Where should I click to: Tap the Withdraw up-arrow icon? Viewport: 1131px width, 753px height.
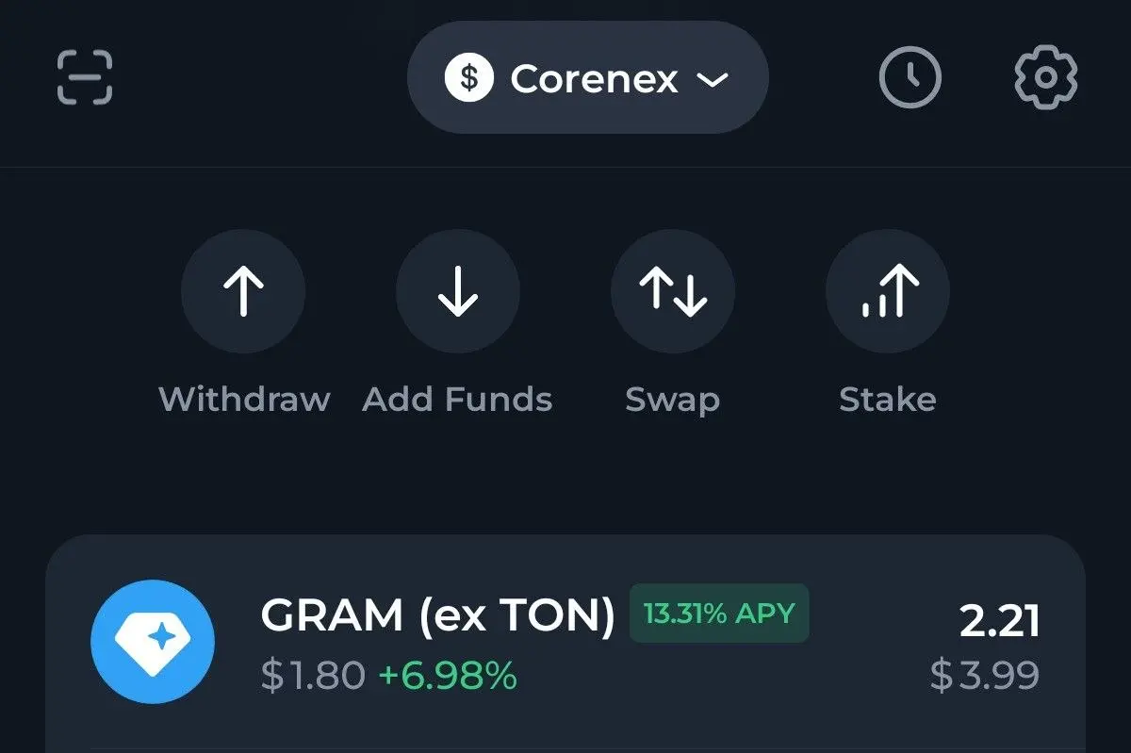point(243,290)
